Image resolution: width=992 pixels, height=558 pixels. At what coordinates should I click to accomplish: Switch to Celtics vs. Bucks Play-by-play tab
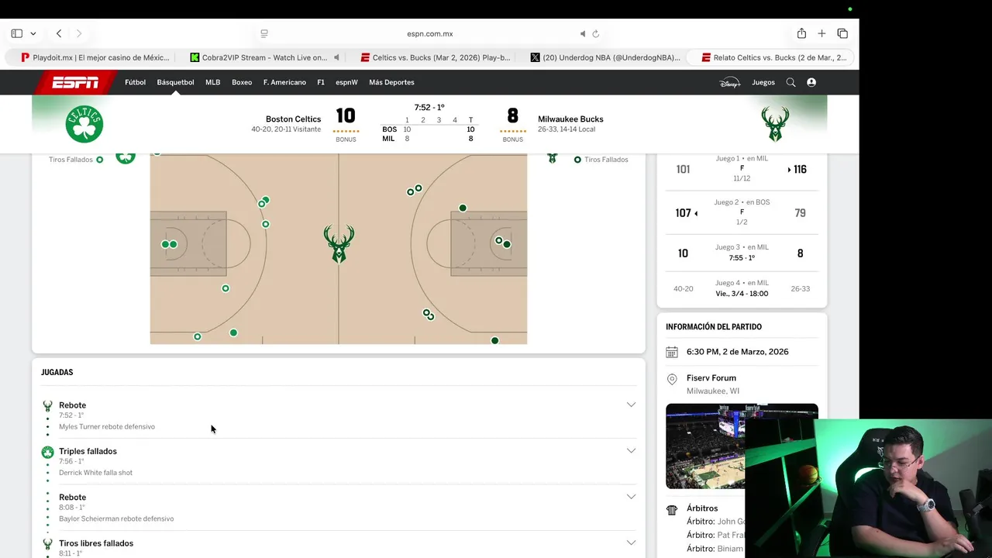[x=435, y=57]
